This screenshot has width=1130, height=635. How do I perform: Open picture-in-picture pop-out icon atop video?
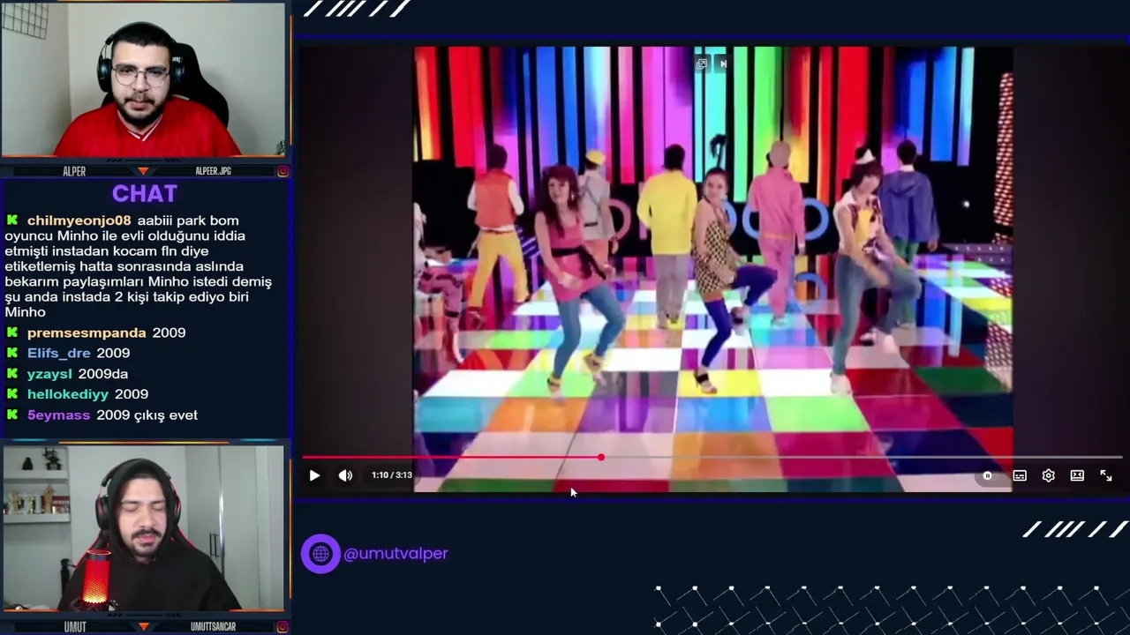point(701,63)
